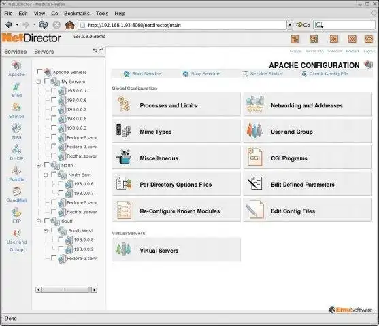Viewport: 379px width, 326px height.
Task: Collapse the South tree node
Action: [39, 221]
